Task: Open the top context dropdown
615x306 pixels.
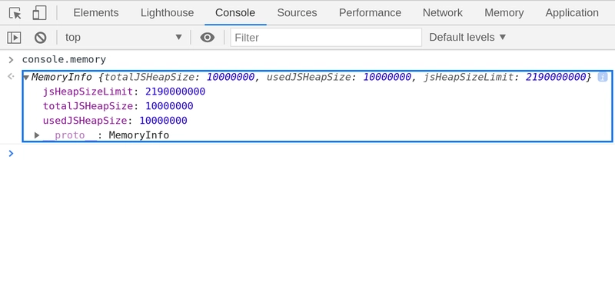Action: coord(124,37)
